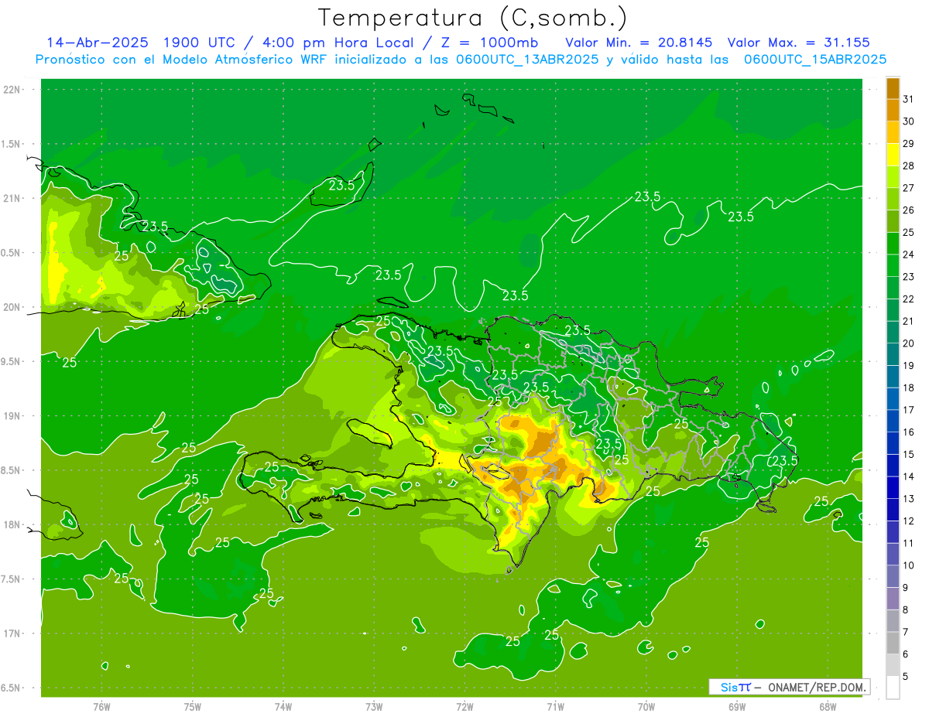
Task: Click the "Valor Min. = 20.8145" readout
Action: [639, 43]
